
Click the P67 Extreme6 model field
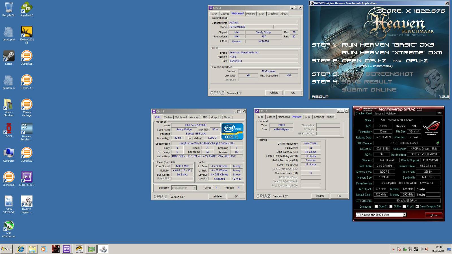click(x=251, y=27)
